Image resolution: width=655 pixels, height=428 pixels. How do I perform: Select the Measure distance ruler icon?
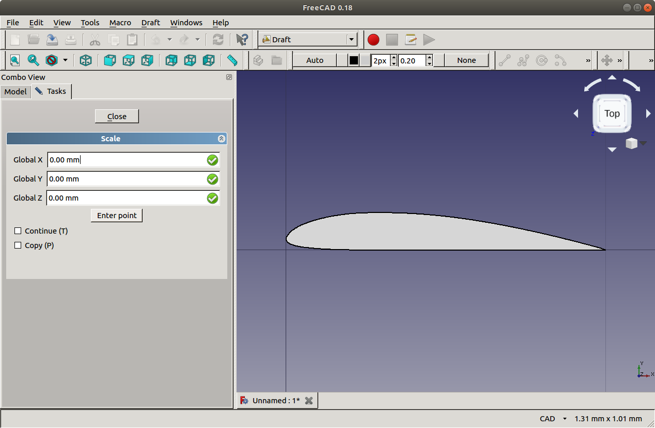point(232,60)
